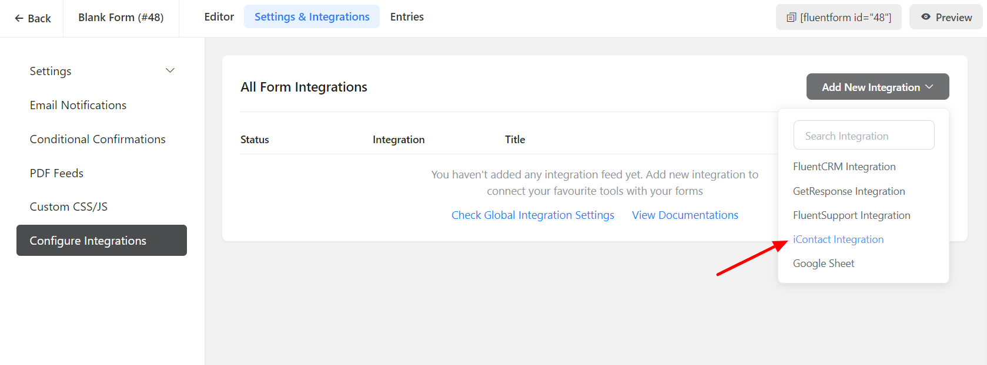Select FluentCRM Integration from list

(844, 167)
